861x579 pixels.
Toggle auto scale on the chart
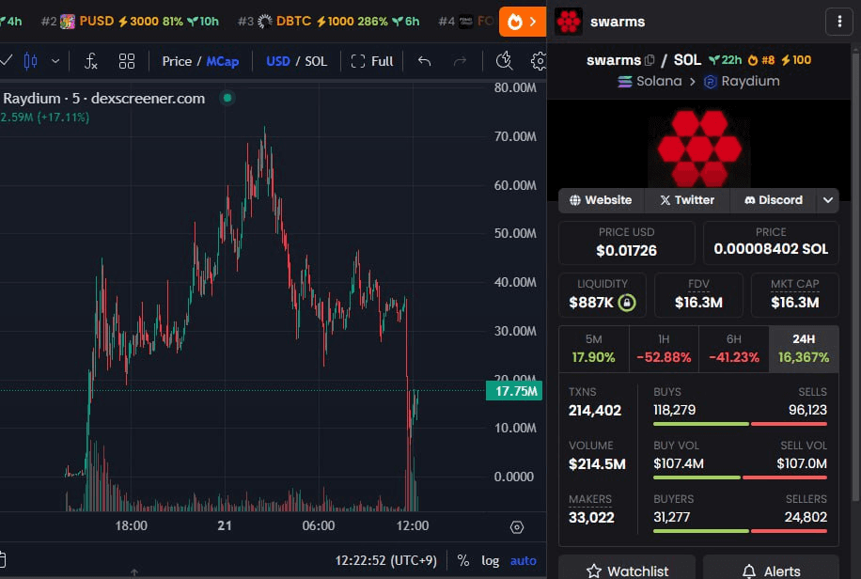point(524,560)
